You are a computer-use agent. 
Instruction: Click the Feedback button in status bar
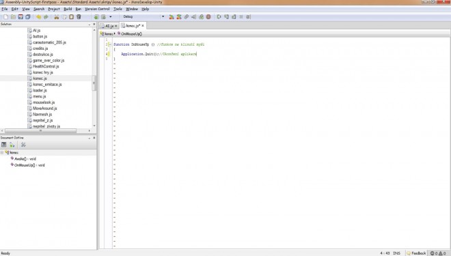click(x=416, y=253)
